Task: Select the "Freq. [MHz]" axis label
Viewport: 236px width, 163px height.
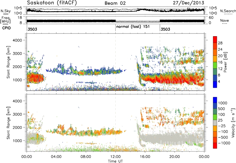Action: (5, 20)
